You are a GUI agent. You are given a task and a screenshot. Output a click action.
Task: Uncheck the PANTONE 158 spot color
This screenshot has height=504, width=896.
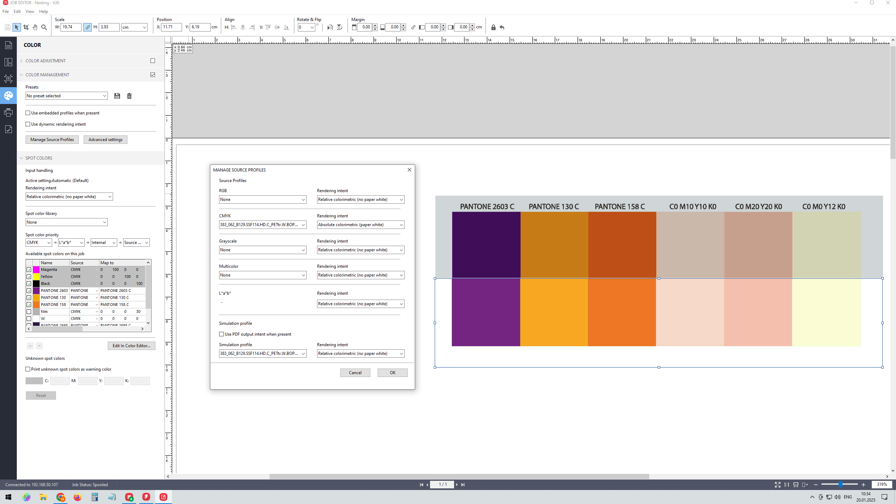tap(29, 304)
